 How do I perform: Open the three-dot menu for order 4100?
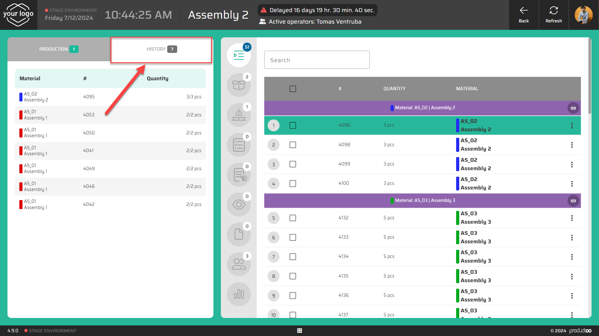tap(572, 184)
